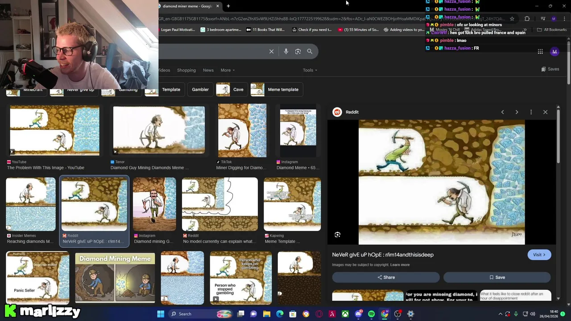Click the Share button in preview
Image resolution: width=571 pixels, height=321 pixels.
386,277
